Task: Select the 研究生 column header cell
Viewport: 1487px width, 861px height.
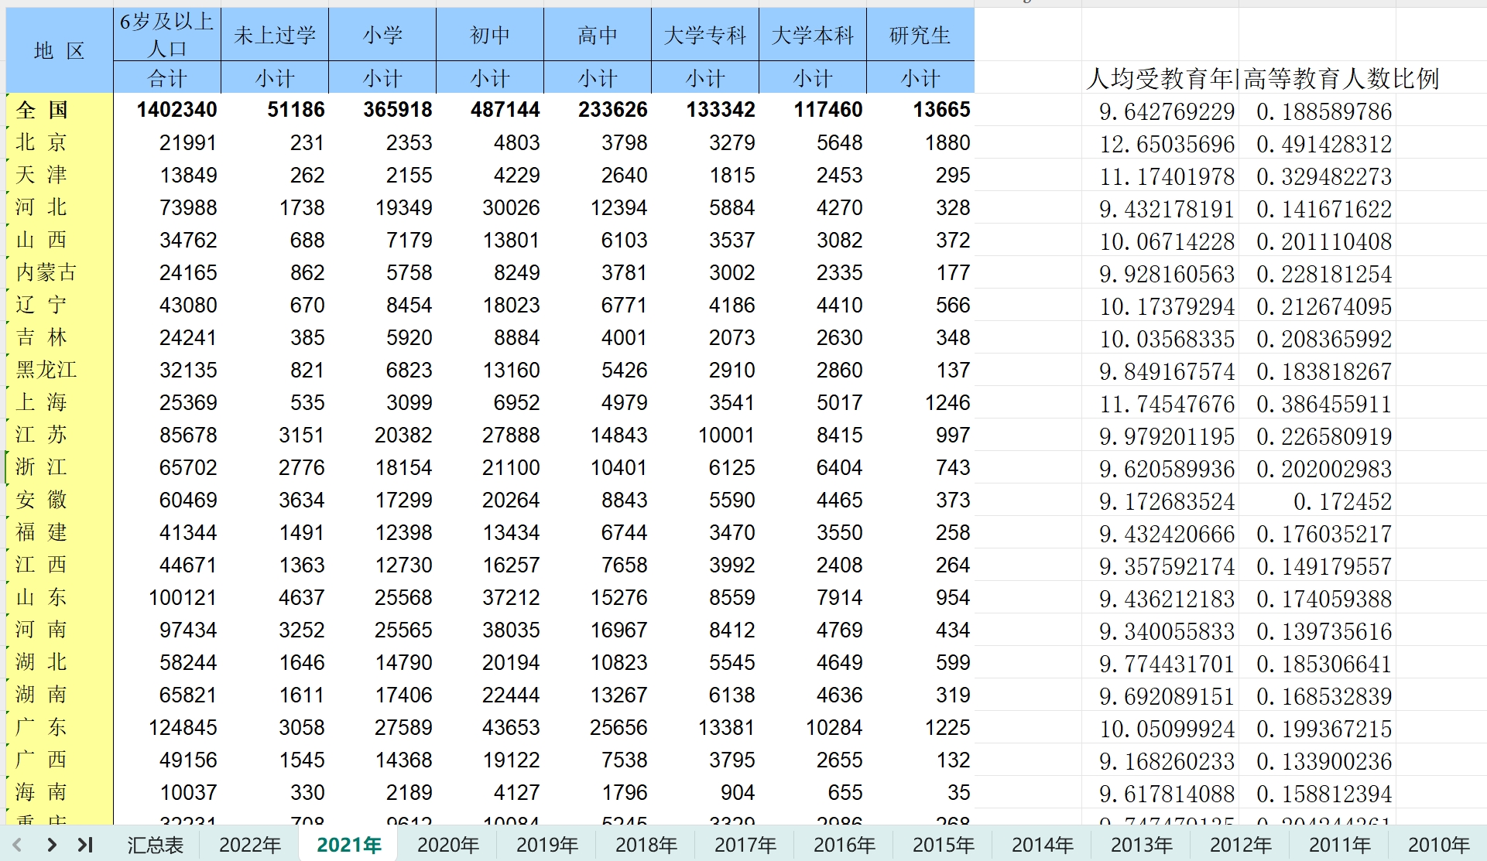Action: [920, 35]
